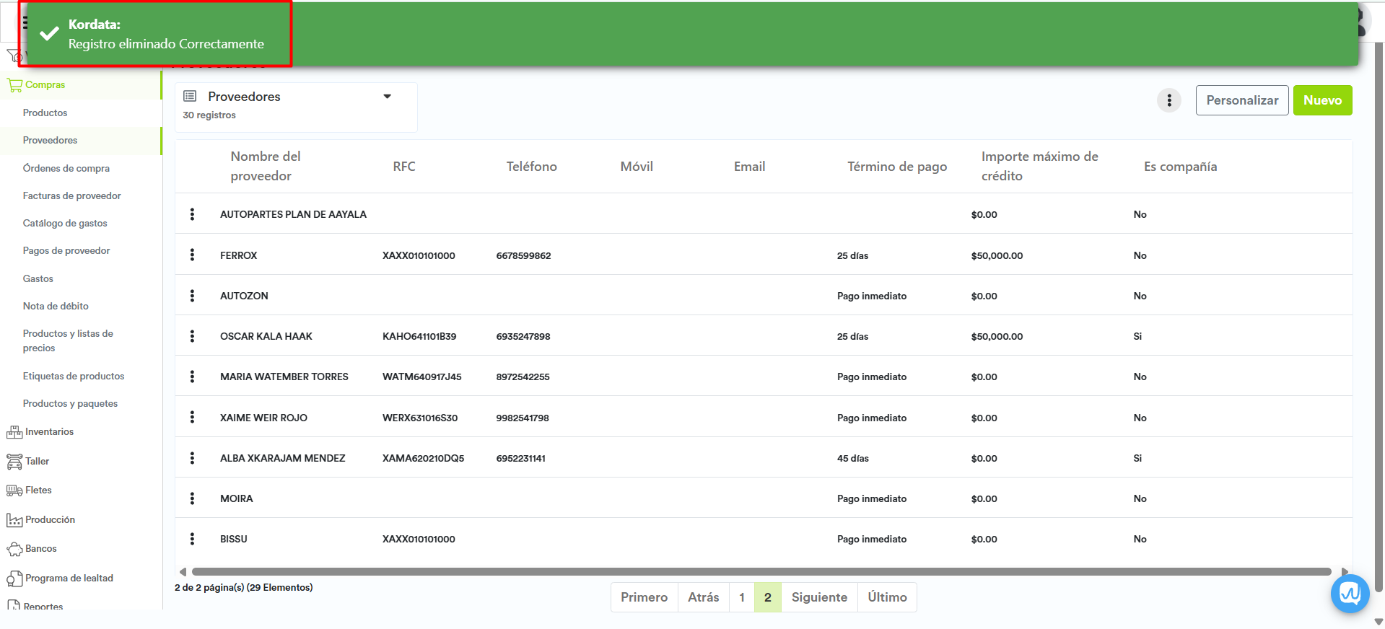Open the row options for FERROX
This screenshot has width=1385, height=629.
tap(192, 255)
